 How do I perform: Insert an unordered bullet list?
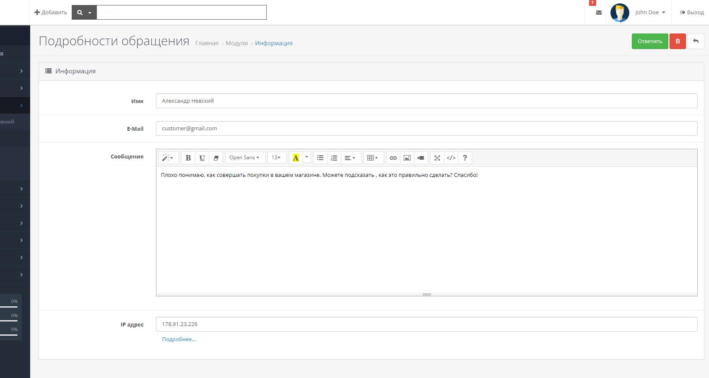tap(320, 158)
